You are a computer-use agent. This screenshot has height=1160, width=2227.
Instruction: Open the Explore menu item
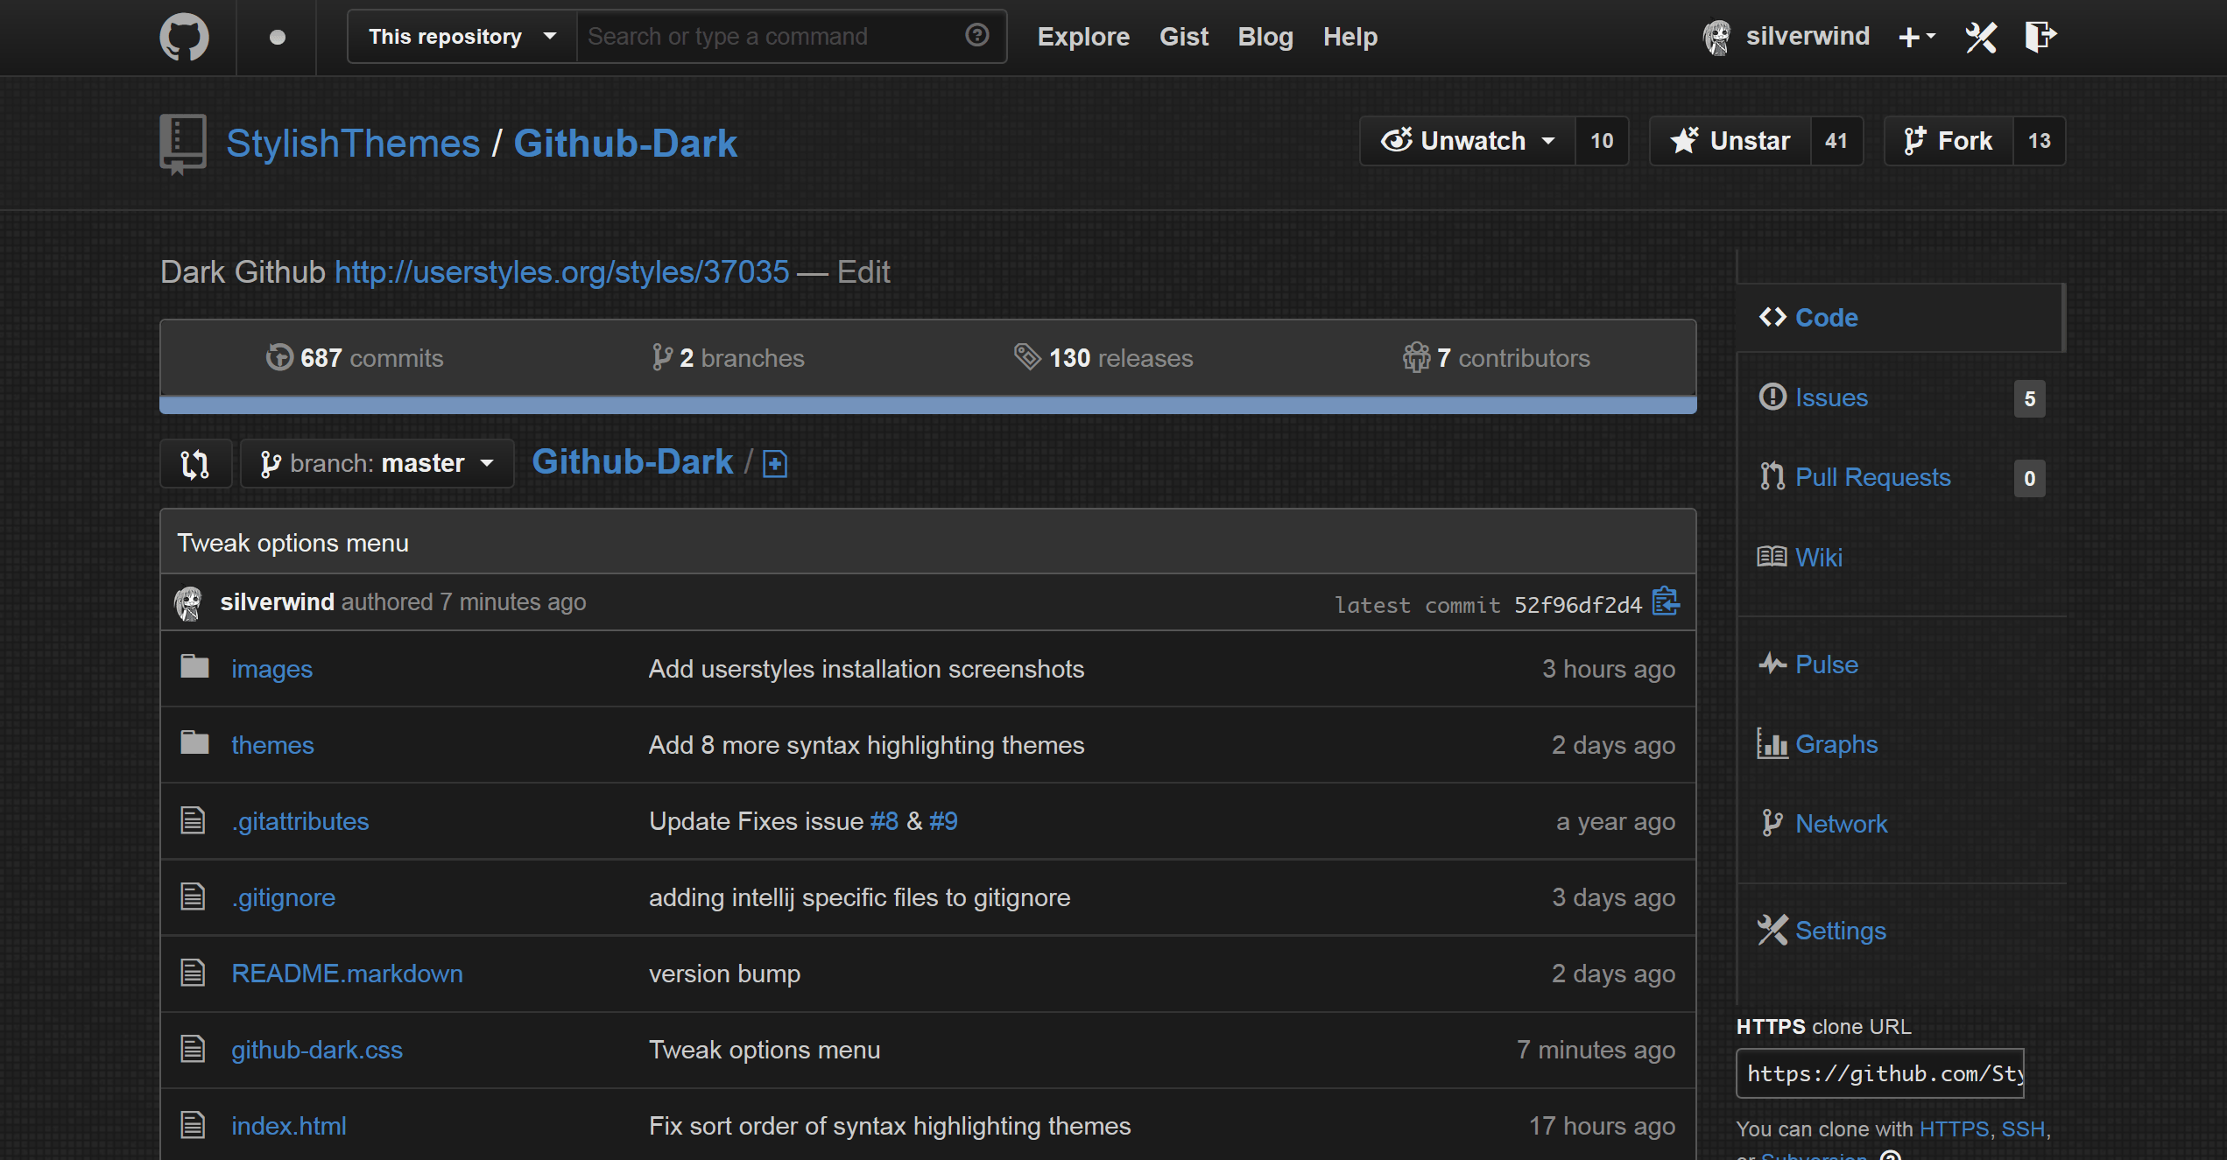click(1083, 37)
